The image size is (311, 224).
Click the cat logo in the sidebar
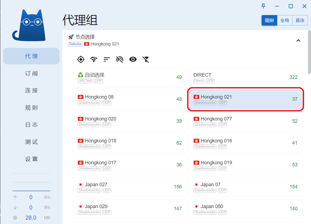pos(29,25)
